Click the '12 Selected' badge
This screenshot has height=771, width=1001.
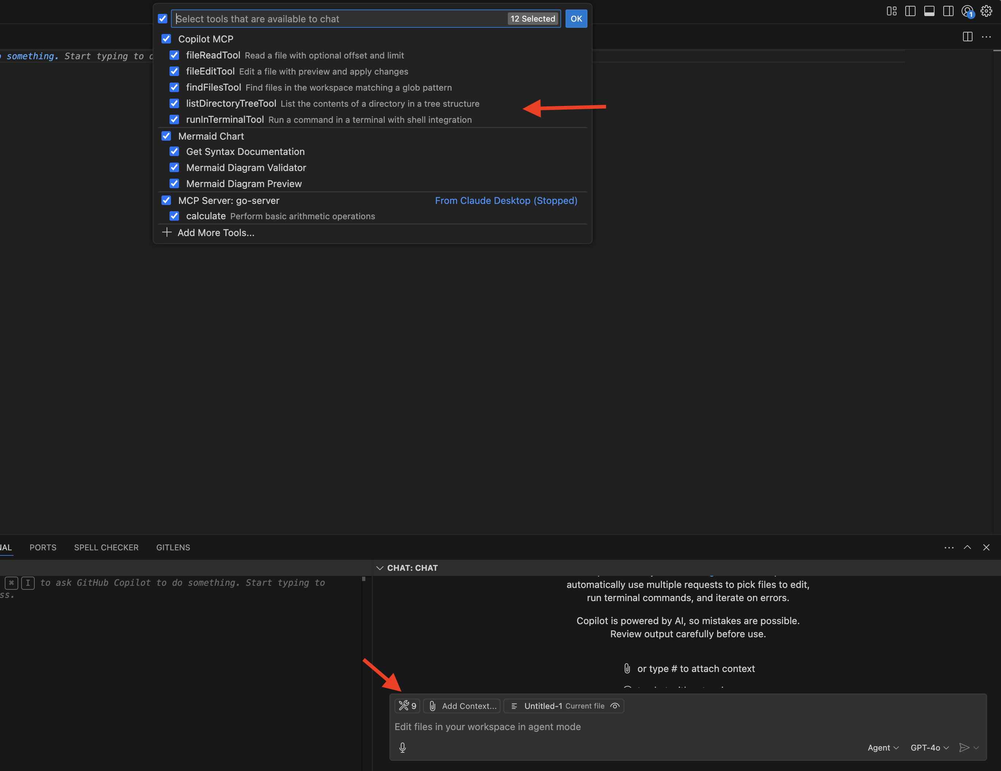533,19
